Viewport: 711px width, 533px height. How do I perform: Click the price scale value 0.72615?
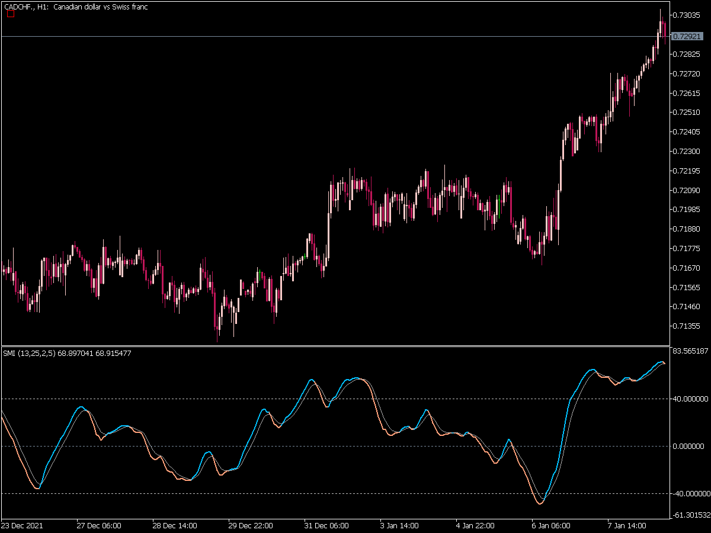688,93
